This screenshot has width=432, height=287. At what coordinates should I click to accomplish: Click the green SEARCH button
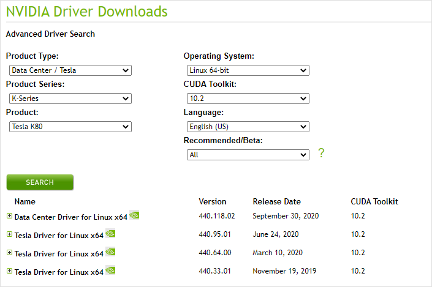coord(40,182)
